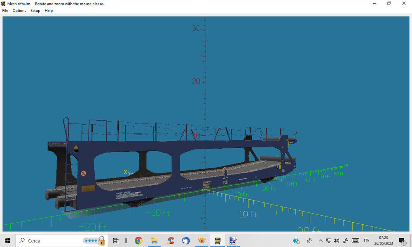412x247 pixels.
Task: Open the clock showing 07:23 26/05/2023
Action: 384,240
